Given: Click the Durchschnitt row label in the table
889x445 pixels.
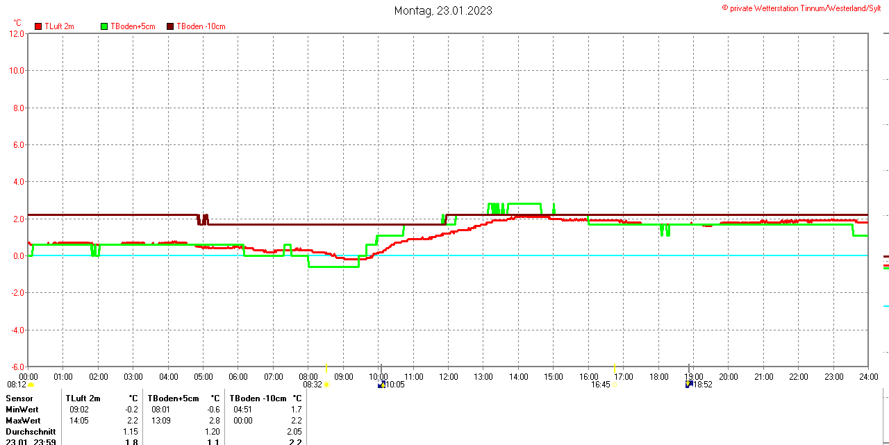Looking at the screenshot, I should [31, 432].
